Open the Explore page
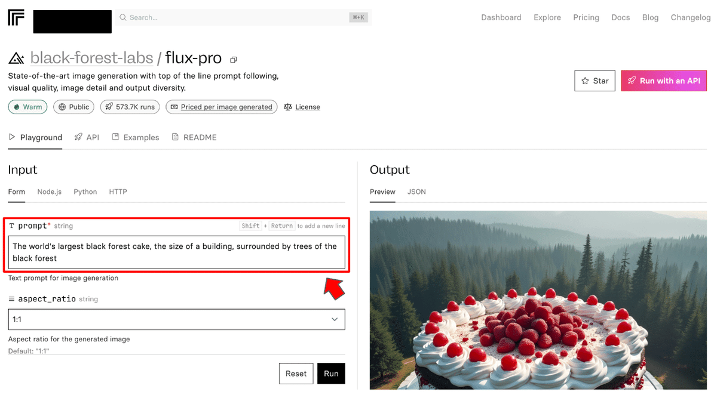 pyautogui.click(x=547, y=17)
